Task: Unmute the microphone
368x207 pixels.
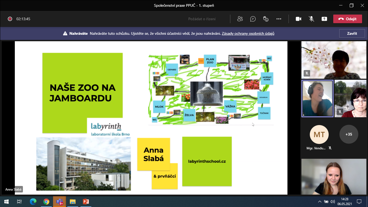Action: [311, 19]
